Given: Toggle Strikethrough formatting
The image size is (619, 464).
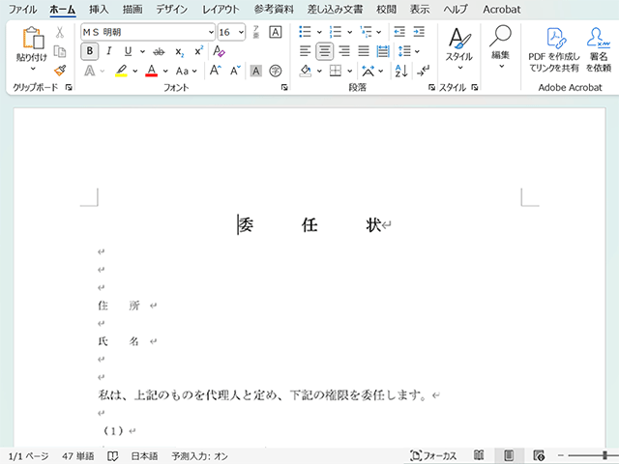Looking at the screenshot, I should (x=159, y=51).
